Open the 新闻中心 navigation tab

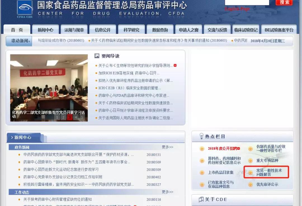tap(46, 30)
